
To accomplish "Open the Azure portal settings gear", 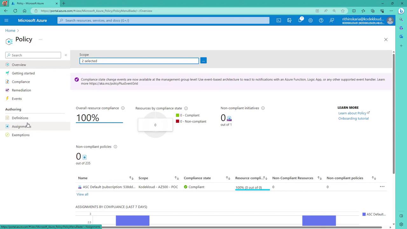I will [x=310, y=20].
